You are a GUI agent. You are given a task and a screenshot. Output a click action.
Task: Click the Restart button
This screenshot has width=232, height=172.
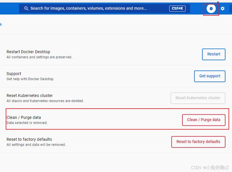click(x=214, y=54)
